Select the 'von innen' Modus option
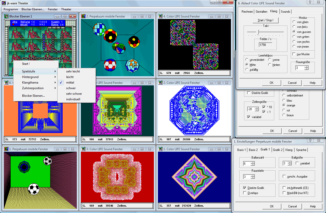This screenshot has height=213, width=326. pyautogui.click(x=294, y=47)
